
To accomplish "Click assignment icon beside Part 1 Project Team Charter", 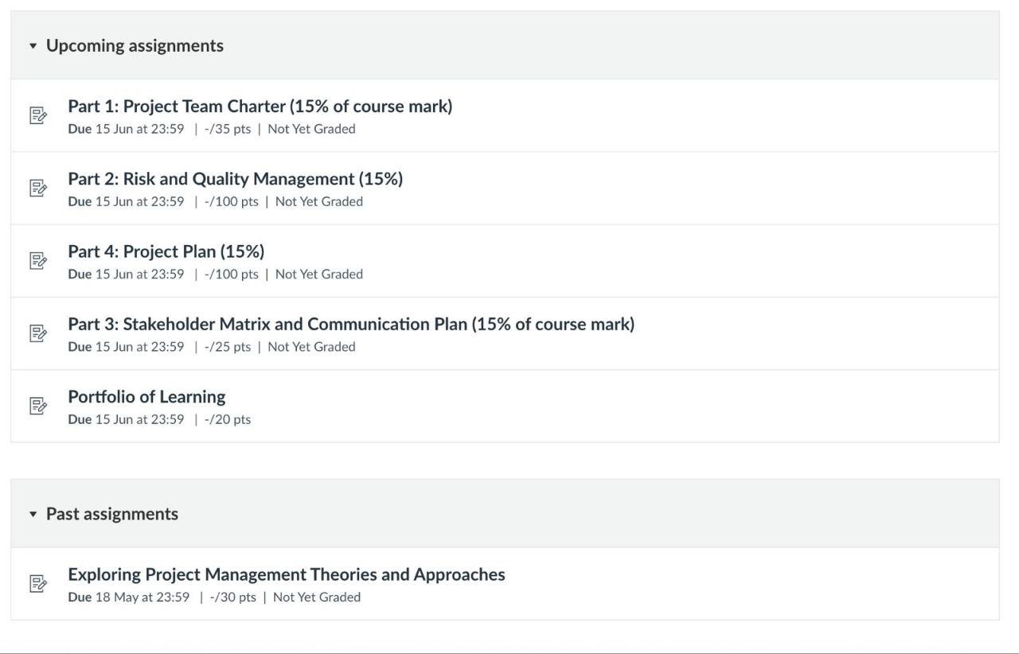I will [x=37, y=115].
